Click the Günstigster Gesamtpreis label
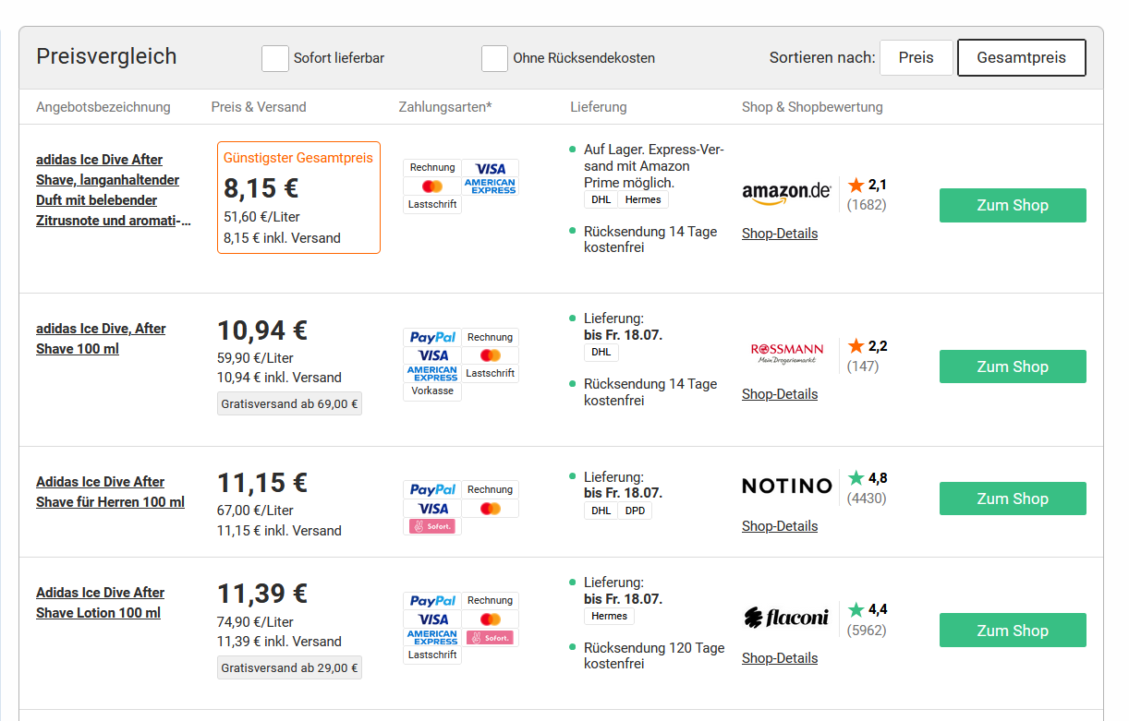 click(x=298, y=158)
